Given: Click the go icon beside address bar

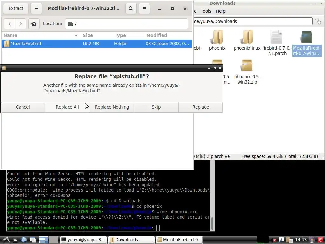Looking at the screenshot, I should click(319, 21).
